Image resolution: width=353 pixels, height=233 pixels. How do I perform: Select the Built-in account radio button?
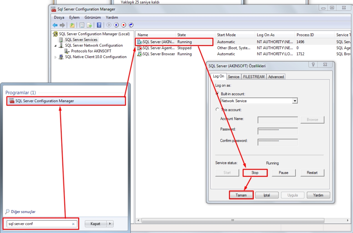[217, 94]
